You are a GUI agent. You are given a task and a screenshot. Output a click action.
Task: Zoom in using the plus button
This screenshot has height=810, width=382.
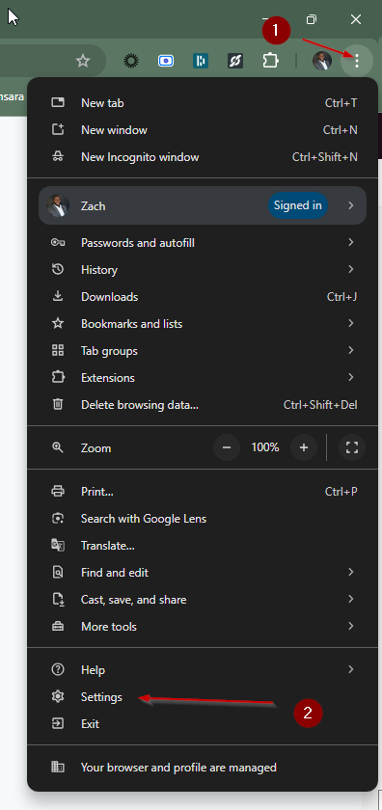pyautogui.click(x=304, y=447)
